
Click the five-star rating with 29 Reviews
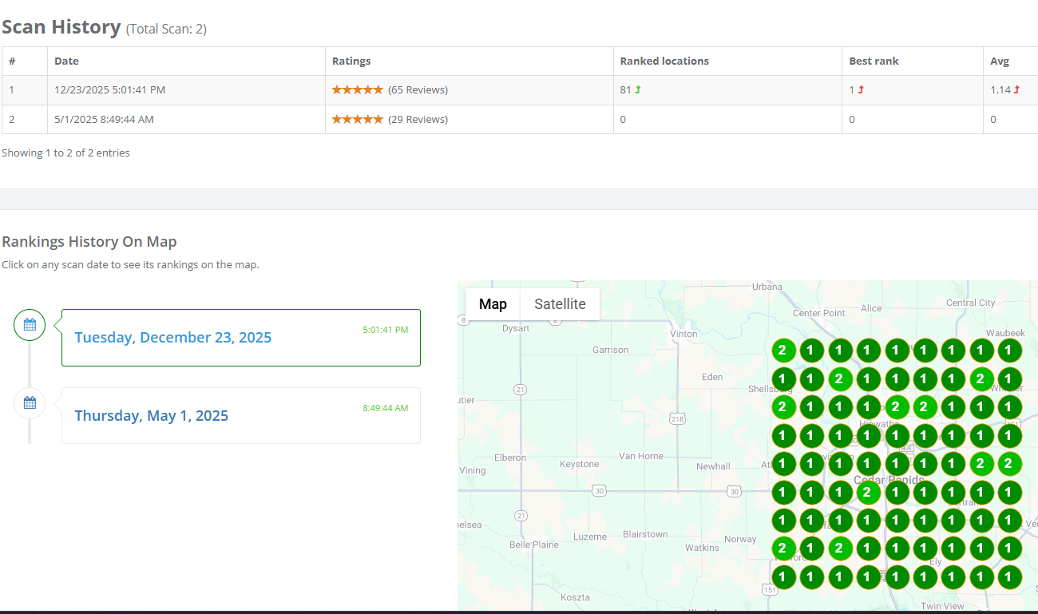click(x=357, y=119)
